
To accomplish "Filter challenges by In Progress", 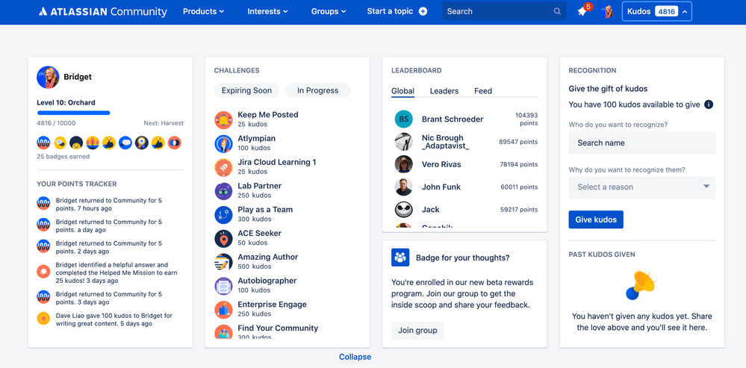I will click(318, 90).
